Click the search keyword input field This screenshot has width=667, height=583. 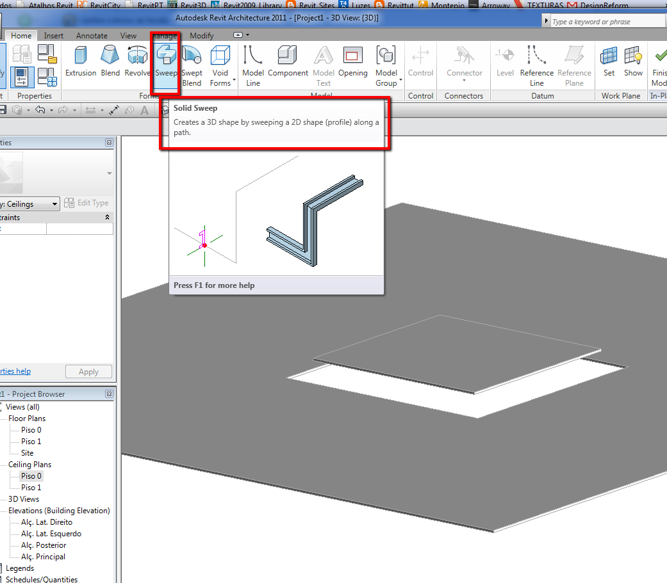[608, 22]
